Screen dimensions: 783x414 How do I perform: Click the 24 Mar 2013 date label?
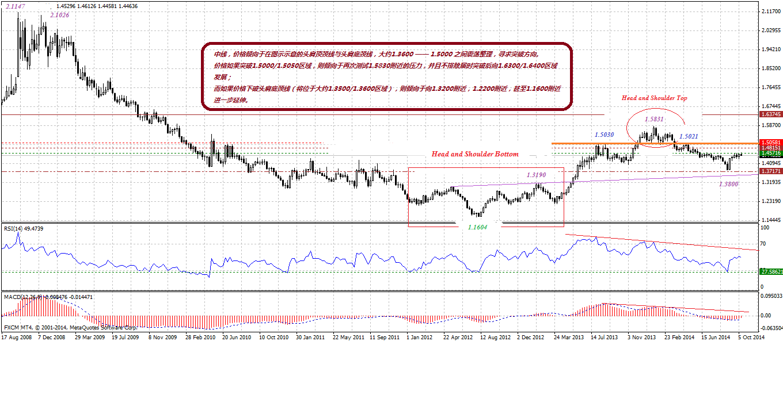click(569, 338)
